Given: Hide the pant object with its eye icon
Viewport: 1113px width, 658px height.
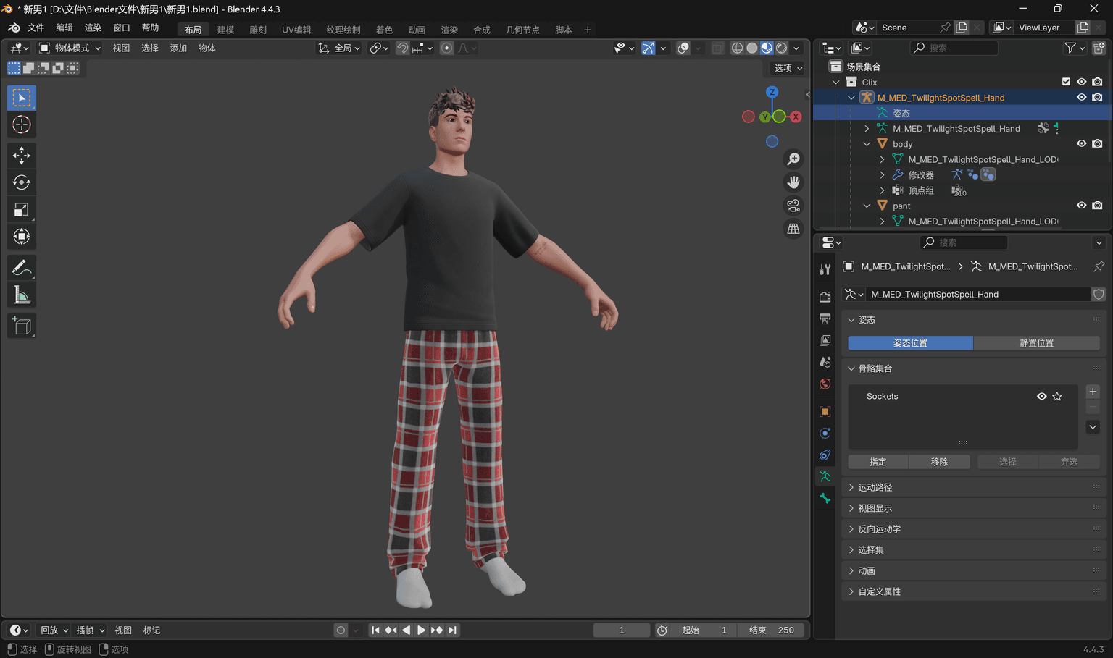Looking at the screenshot, I should 1081,206.
